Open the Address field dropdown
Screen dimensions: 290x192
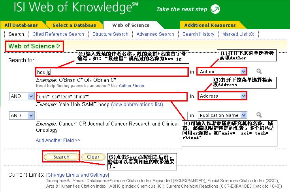[x=222, y=96]
